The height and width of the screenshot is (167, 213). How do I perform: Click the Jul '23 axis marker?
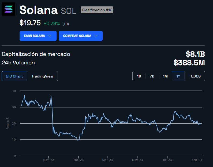pos(167,160)
